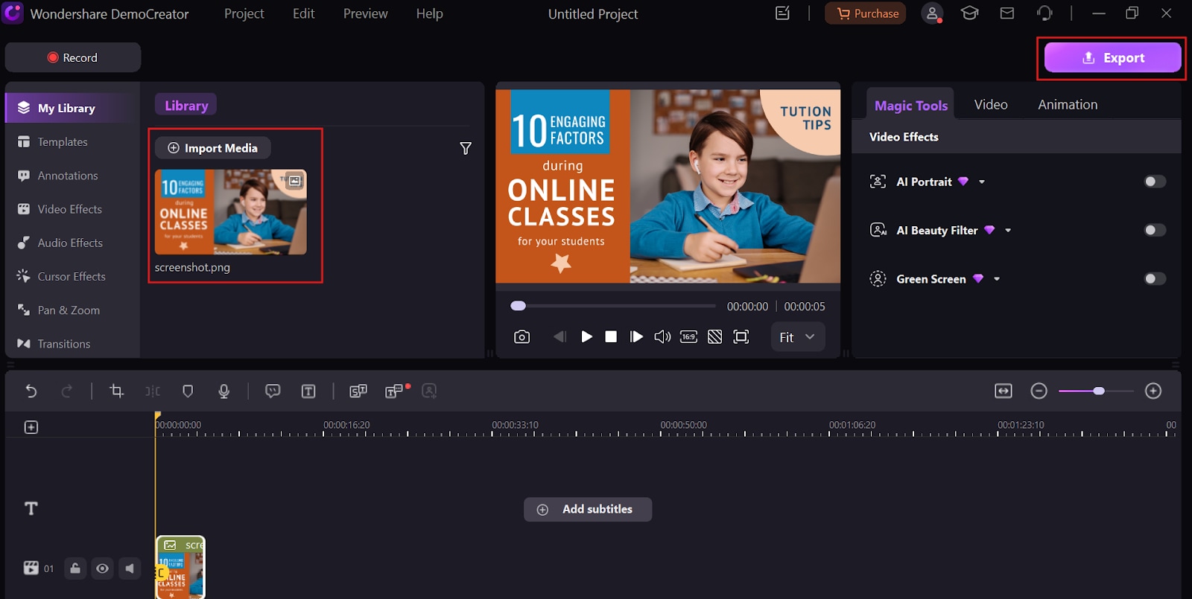Select the screenshot.png media thumbnail
Screen dimensions: 1192x599
click(x=231, y=212)
